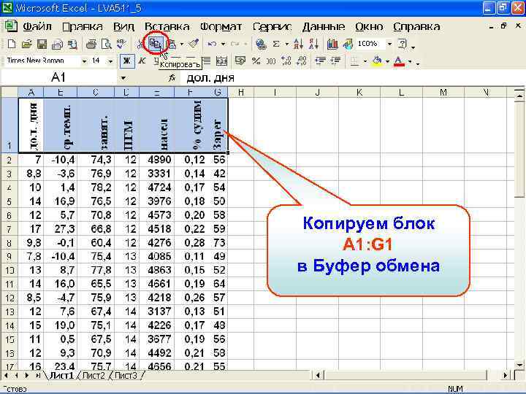Select the cell containing 27,3
Viewport: 526px width, 394px height.
click(x=61, y=229)
